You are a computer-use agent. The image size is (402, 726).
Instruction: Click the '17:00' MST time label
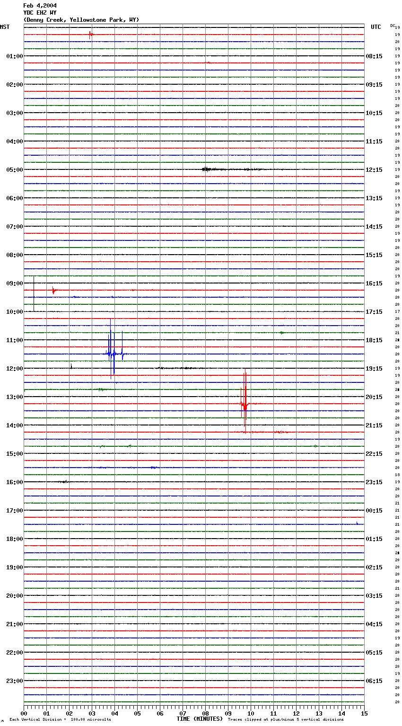point(15,511)
